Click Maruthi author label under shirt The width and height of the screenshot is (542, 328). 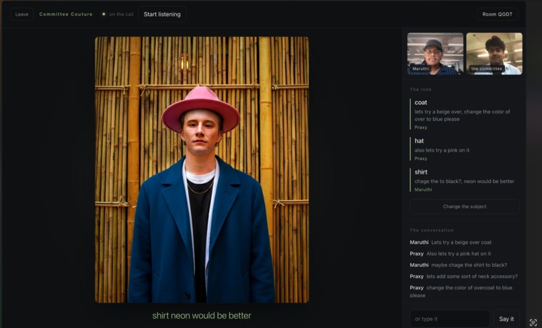click(x=423, y=189)
